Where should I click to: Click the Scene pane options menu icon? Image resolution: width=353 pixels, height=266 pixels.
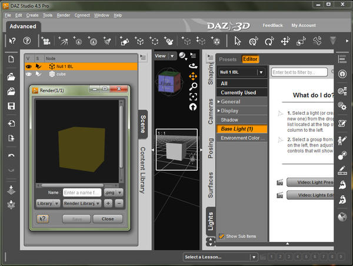pos(143,58)
